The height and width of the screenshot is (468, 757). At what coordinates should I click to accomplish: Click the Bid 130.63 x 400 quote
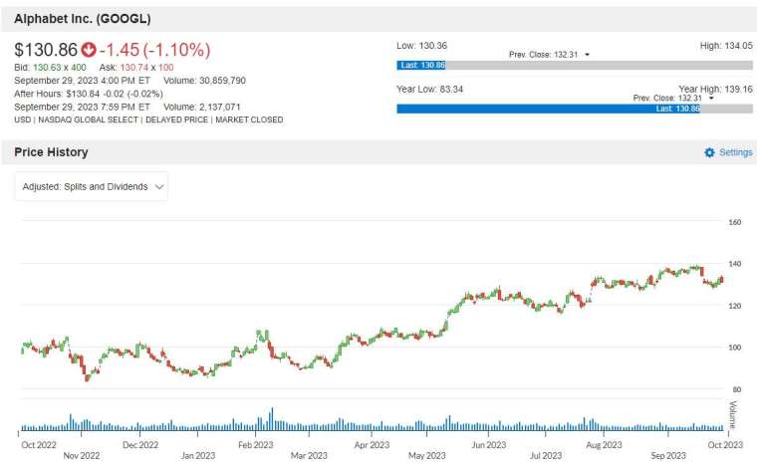point(50,68)
